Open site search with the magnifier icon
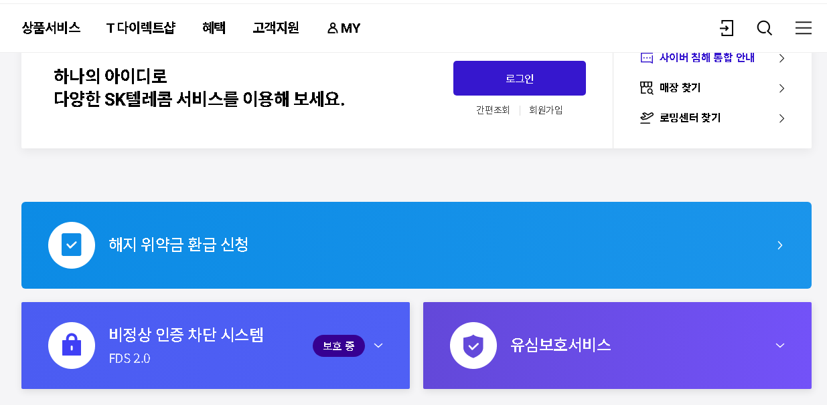827x405 pixels. click(764, 28)
